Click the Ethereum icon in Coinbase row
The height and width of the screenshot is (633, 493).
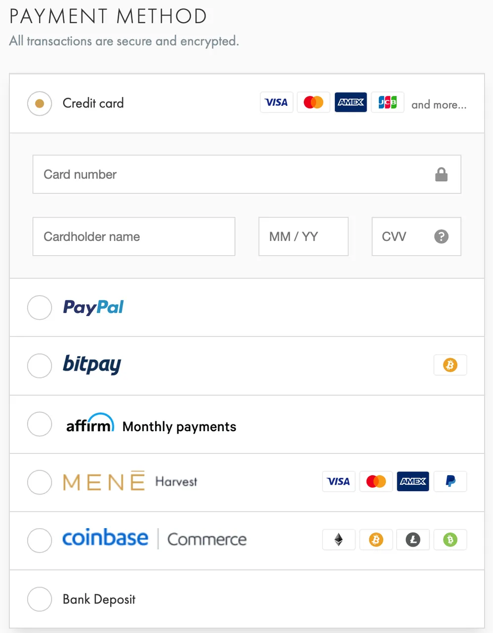[x=338, y=540]
